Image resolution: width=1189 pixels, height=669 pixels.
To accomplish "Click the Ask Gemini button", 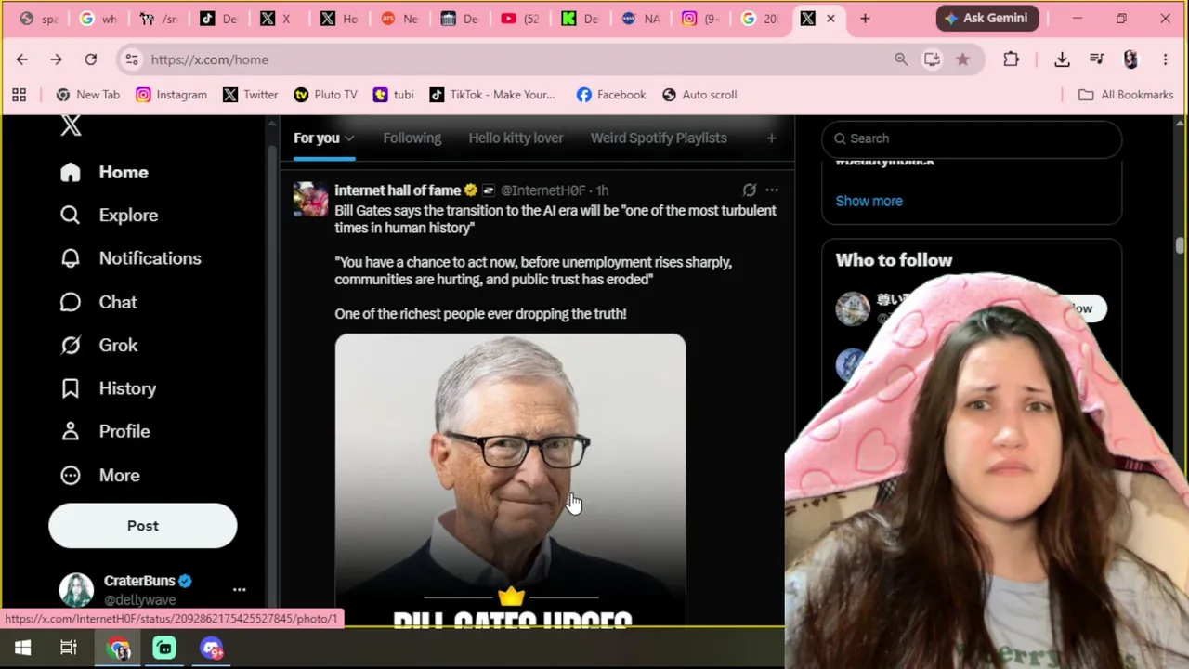I will pyautogui.click(x=986, y=18).
